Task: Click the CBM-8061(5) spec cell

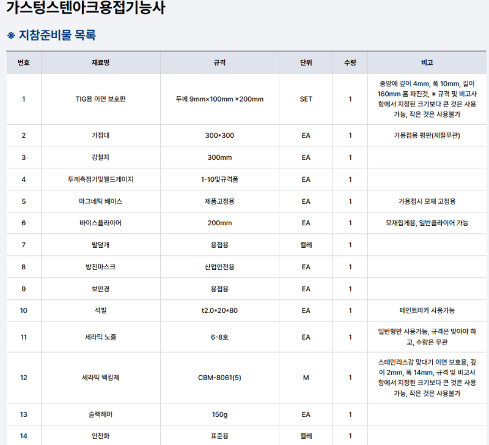Action: click(x=219, y=378)
